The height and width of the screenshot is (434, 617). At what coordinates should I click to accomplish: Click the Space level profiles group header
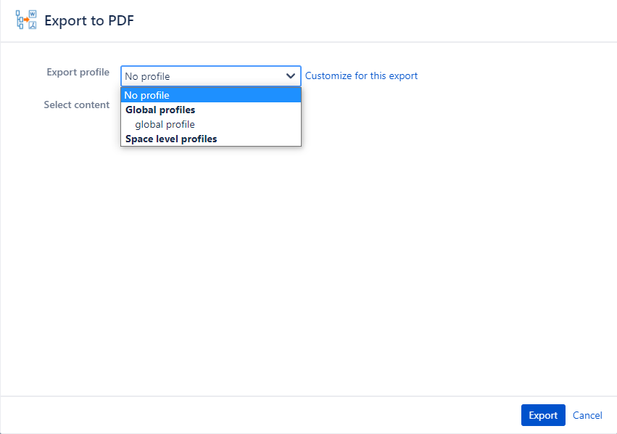tap(171, 139)
